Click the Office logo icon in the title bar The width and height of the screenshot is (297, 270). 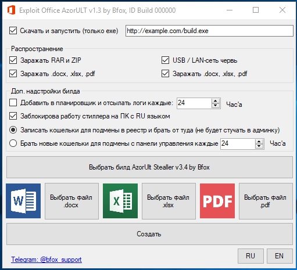click(11, 10)
